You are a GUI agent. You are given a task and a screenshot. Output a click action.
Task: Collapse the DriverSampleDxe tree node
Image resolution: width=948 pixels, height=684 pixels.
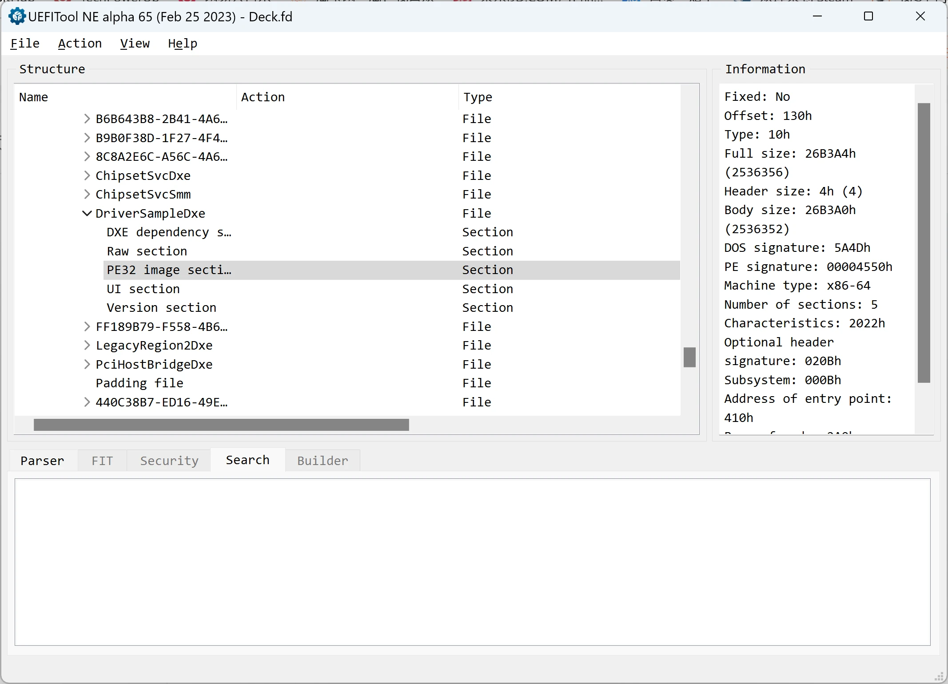point(87,213)
